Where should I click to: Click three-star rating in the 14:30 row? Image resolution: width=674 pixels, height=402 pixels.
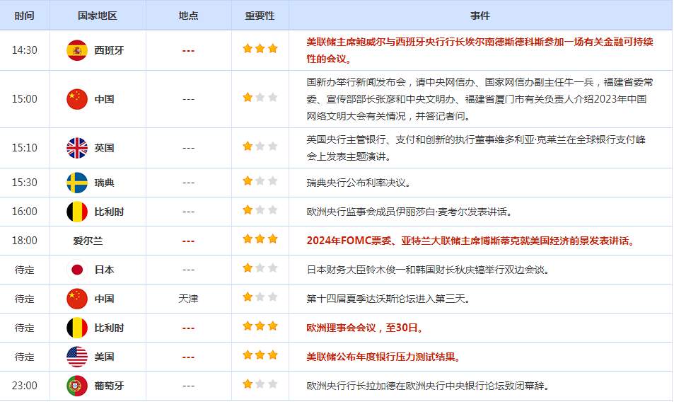[260, 49]
